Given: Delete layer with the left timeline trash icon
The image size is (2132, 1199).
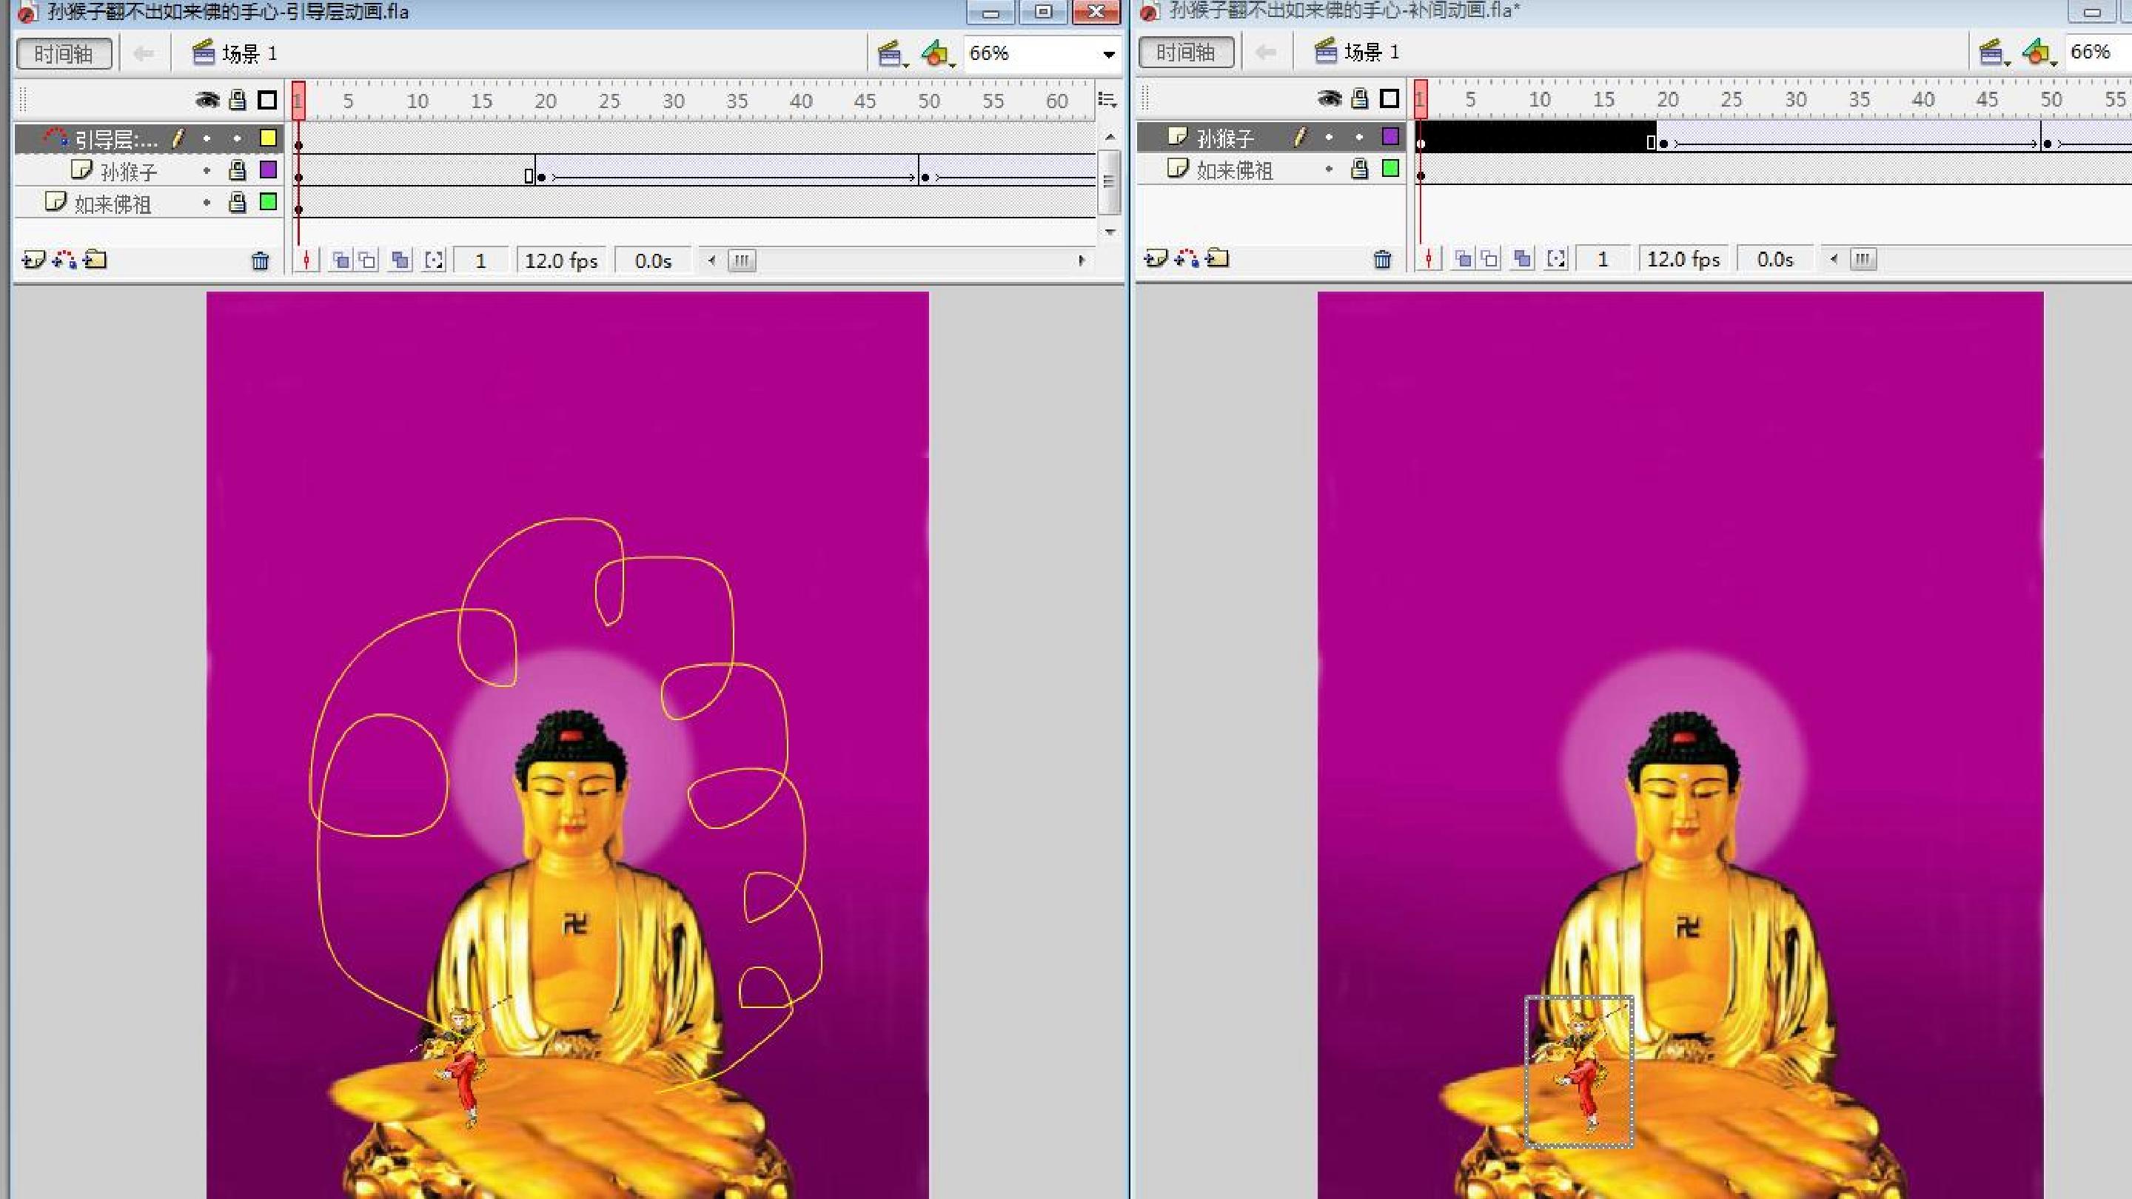Looking at the screenshot, I should [x=260, y=261].
